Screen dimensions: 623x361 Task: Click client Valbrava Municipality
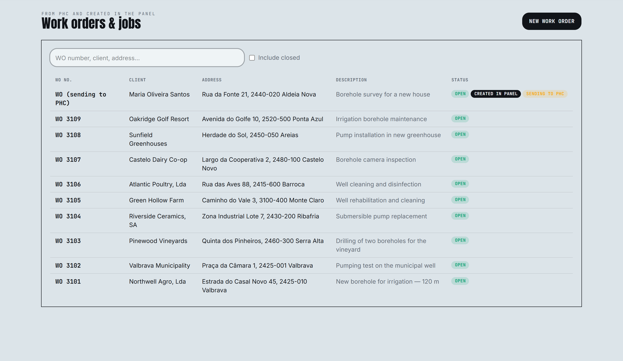click(x=160, y=266)
